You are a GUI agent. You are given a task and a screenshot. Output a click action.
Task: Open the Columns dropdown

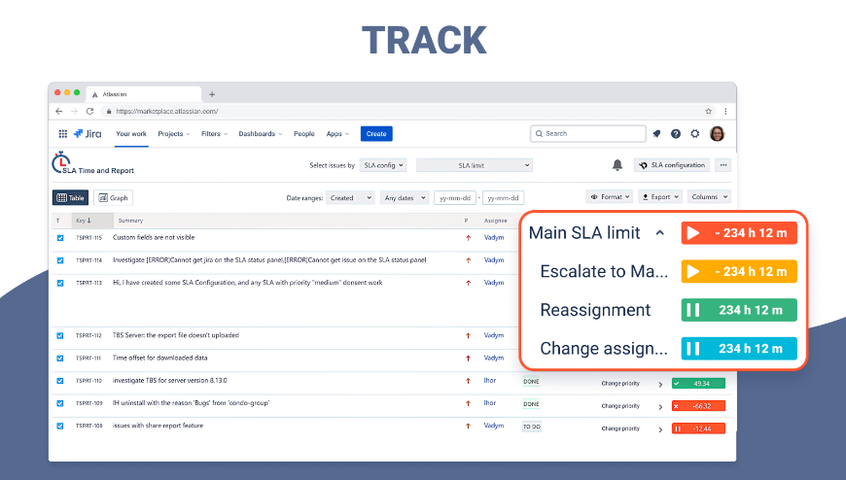point(710,197)
